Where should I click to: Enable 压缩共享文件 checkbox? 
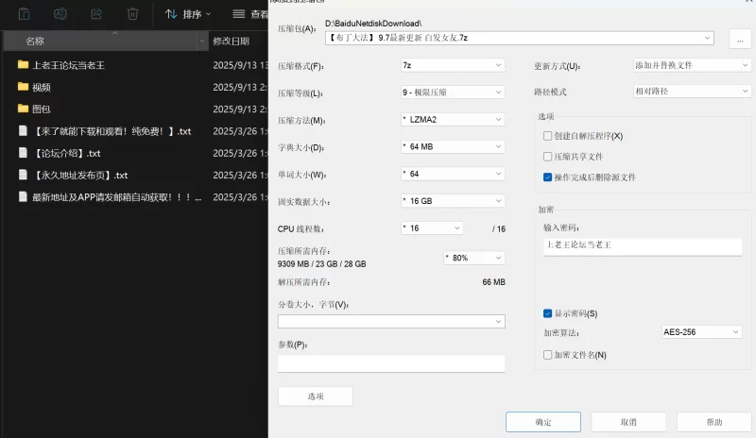pos(547,157)
